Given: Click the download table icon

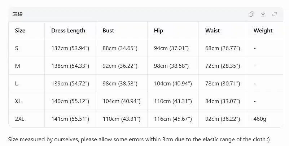Looking at the screenshot, I should click(263, 14).
